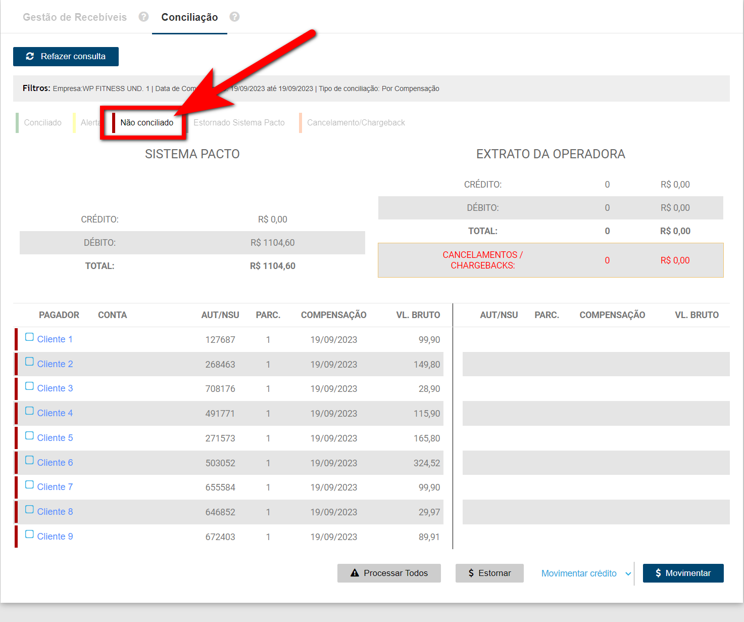Screen dimensions: 744x622
Task: Click the Estornar button
Action: point(489,573)
